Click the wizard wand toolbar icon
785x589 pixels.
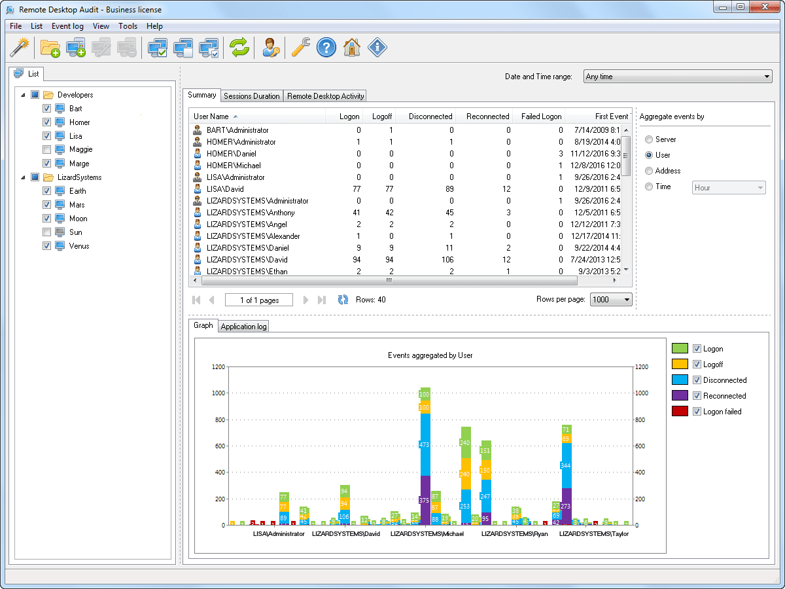coord(20,47)
